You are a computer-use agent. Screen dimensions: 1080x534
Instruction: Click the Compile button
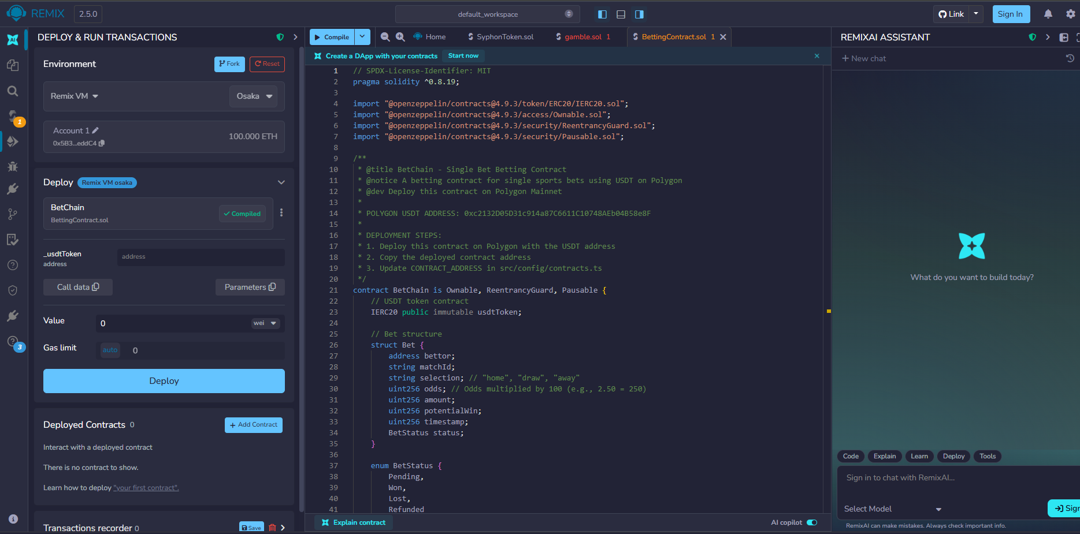(332, 37)
